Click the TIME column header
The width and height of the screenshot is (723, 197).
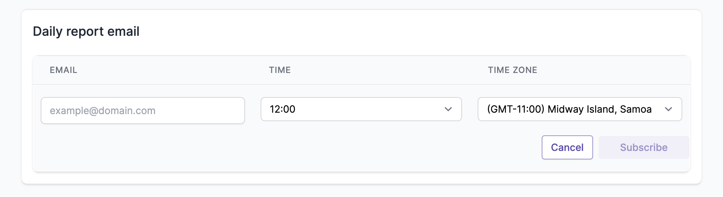pos(280,70)
